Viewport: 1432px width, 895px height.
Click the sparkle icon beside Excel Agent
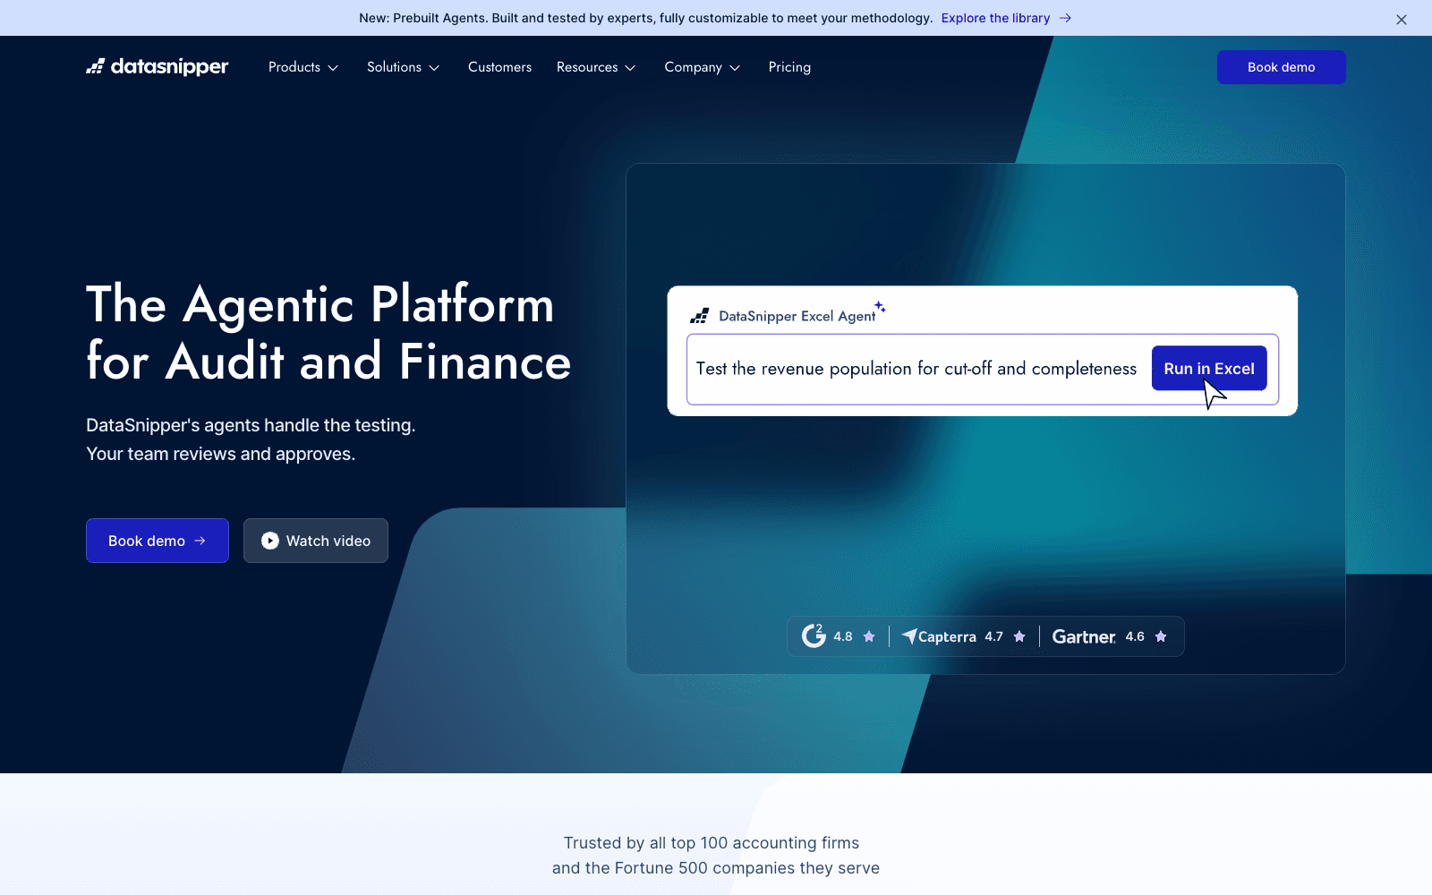(881, 307)
